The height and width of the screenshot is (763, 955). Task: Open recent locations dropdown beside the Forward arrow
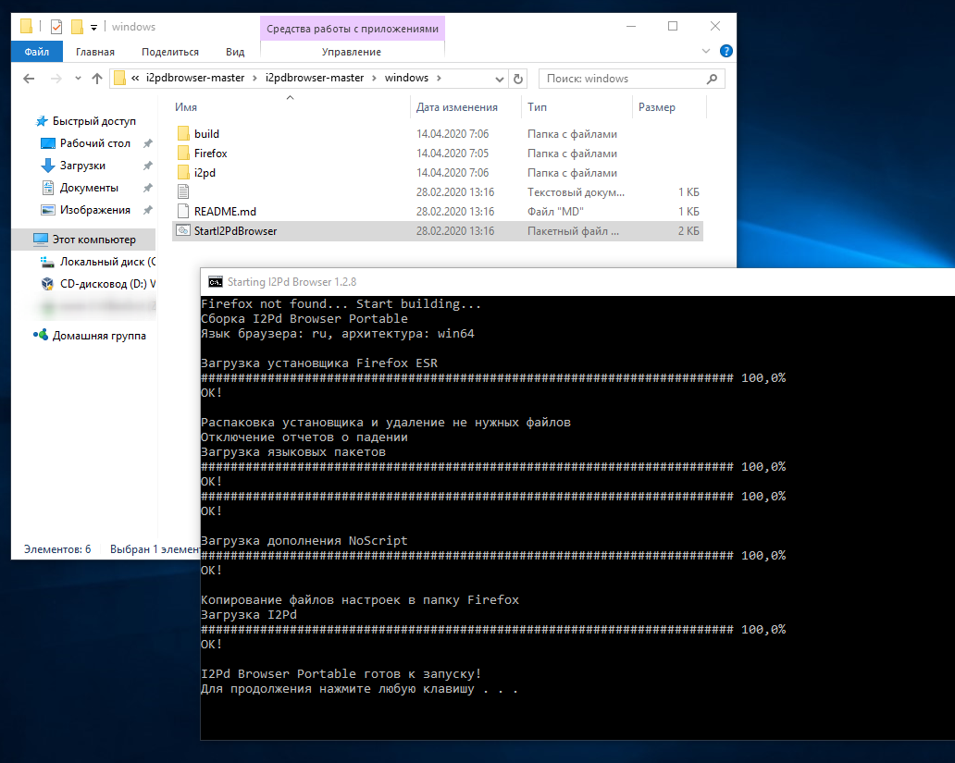click(x=77, y=79)
